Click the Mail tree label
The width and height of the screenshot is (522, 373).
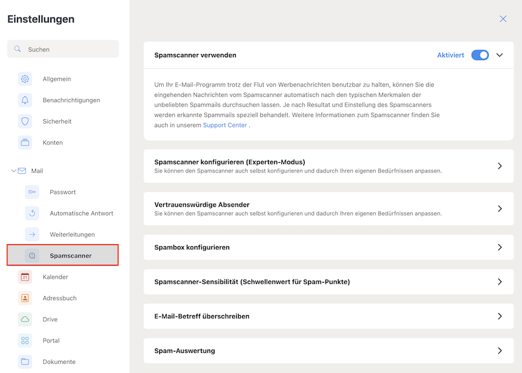coord(37,171)
